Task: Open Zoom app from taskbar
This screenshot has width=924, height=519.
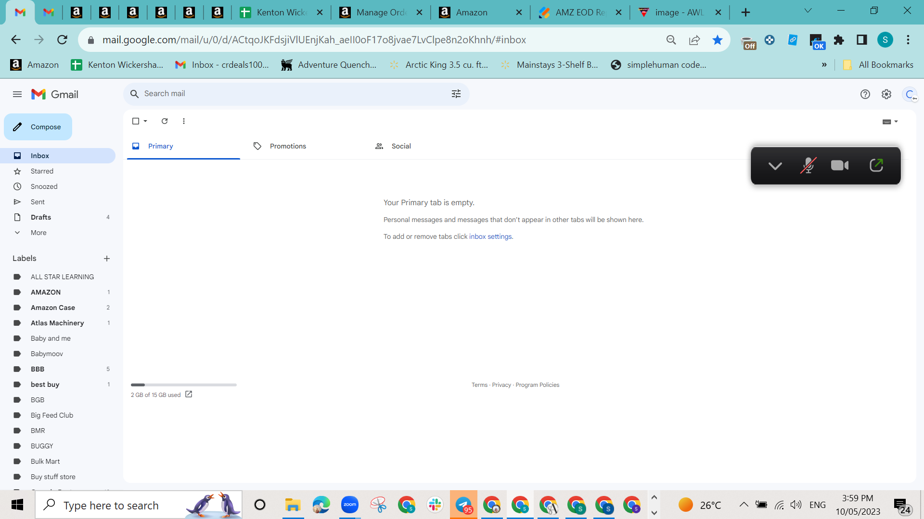Action: click(350, 505)
